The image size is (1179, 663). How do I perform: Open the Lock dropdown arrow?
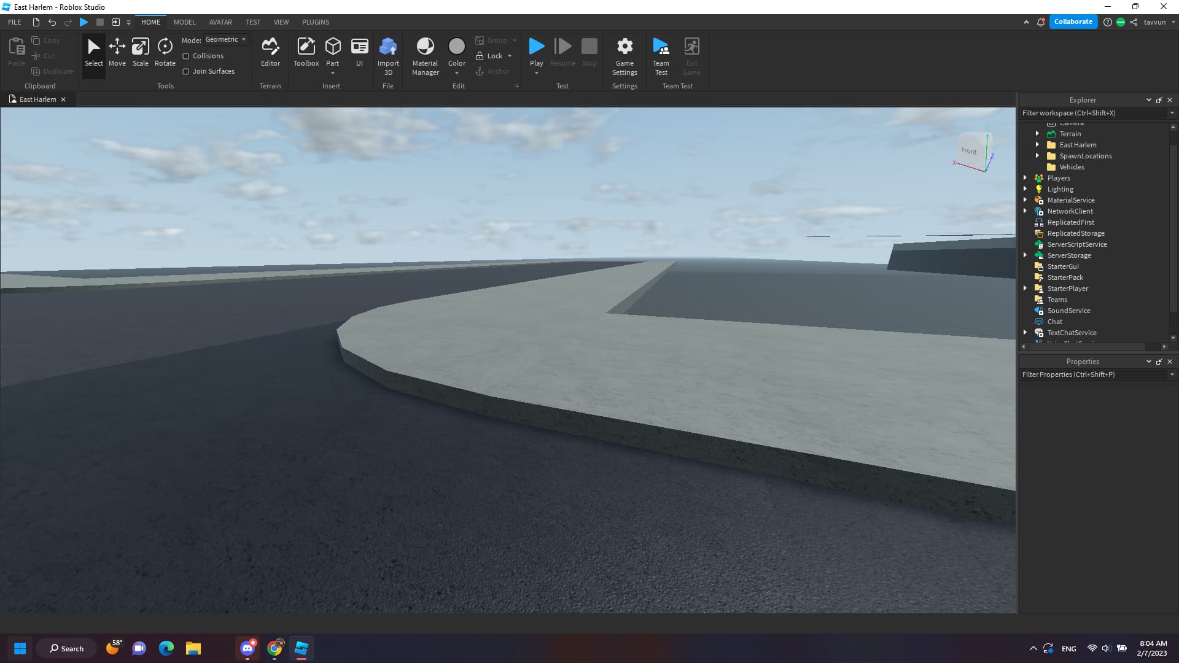coord(510,56)
